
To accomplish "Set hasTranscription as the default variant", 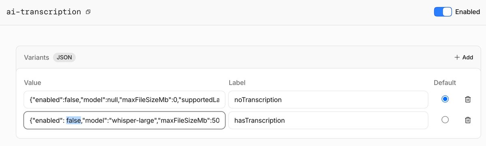I will [x=445, y=120].
